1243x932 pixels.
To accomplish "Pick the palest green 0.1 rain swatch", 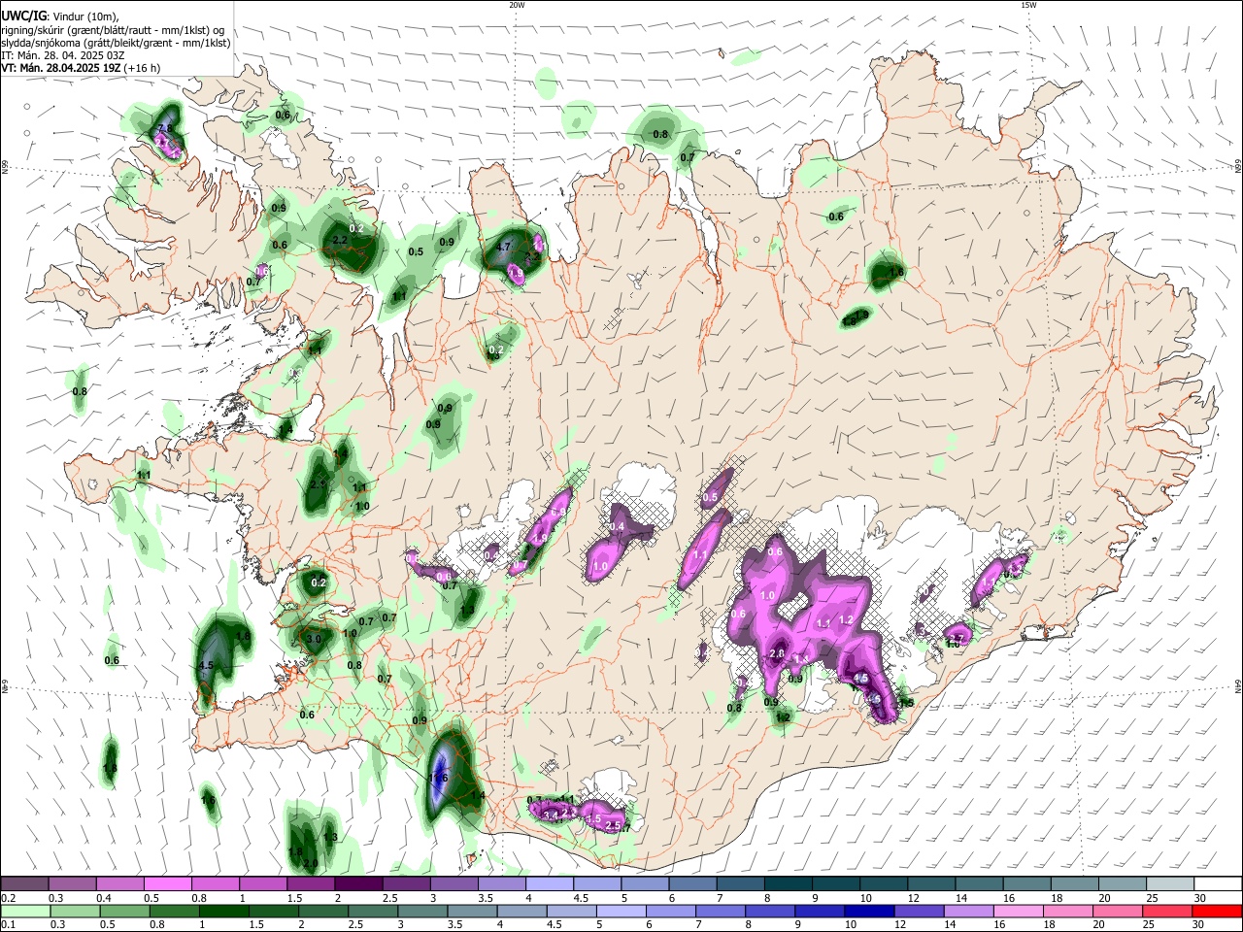I will click(25, 911).
